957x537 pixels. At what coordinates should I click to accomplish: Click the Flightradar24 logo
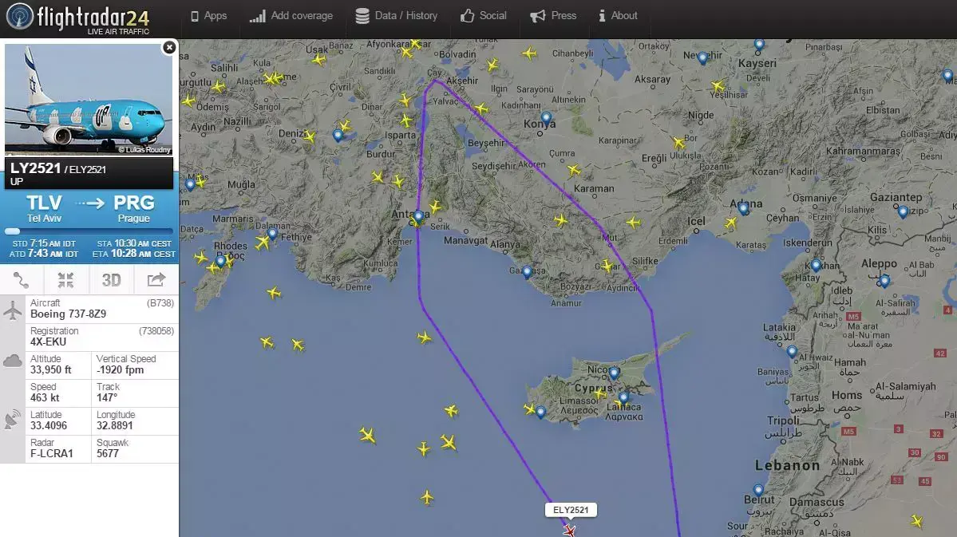[x=78, y=18]
